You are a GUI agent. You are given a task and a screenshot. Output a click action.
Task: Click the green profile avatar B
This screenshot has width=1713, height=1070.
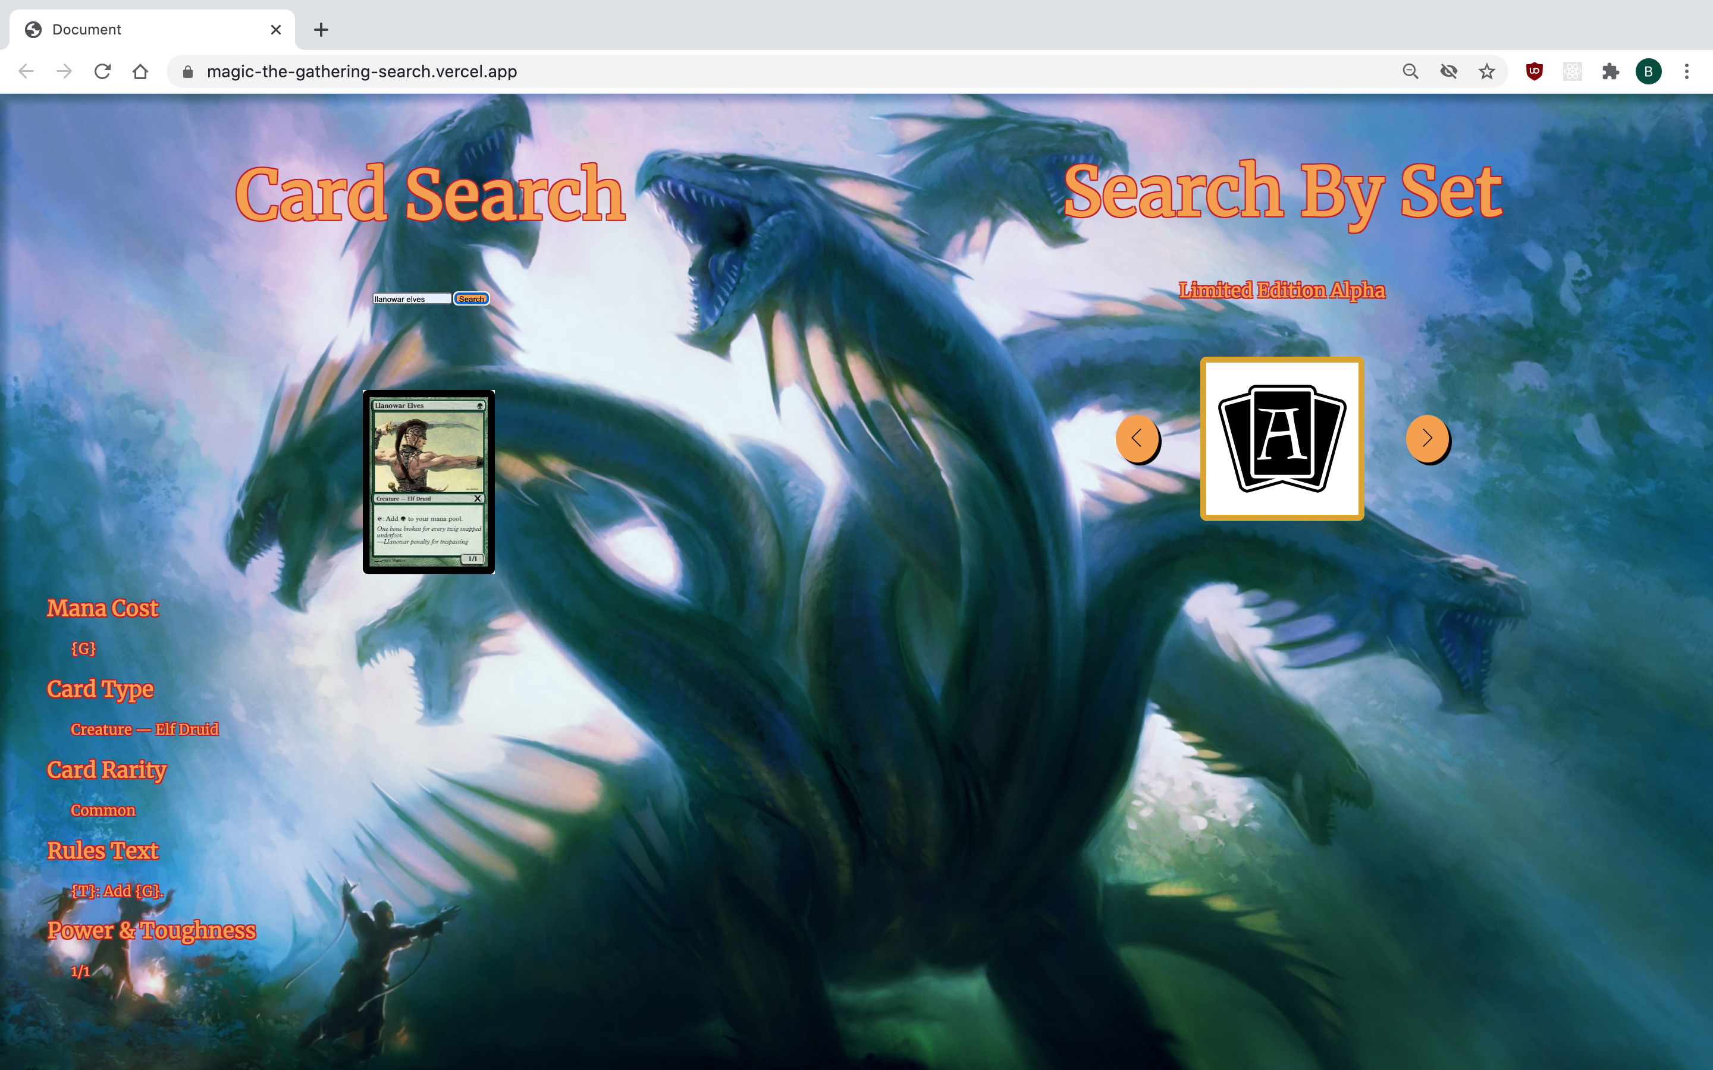coord(1649,71)
